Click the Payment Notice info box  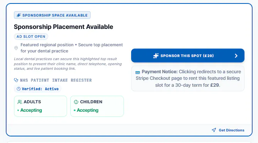point(188,78)
